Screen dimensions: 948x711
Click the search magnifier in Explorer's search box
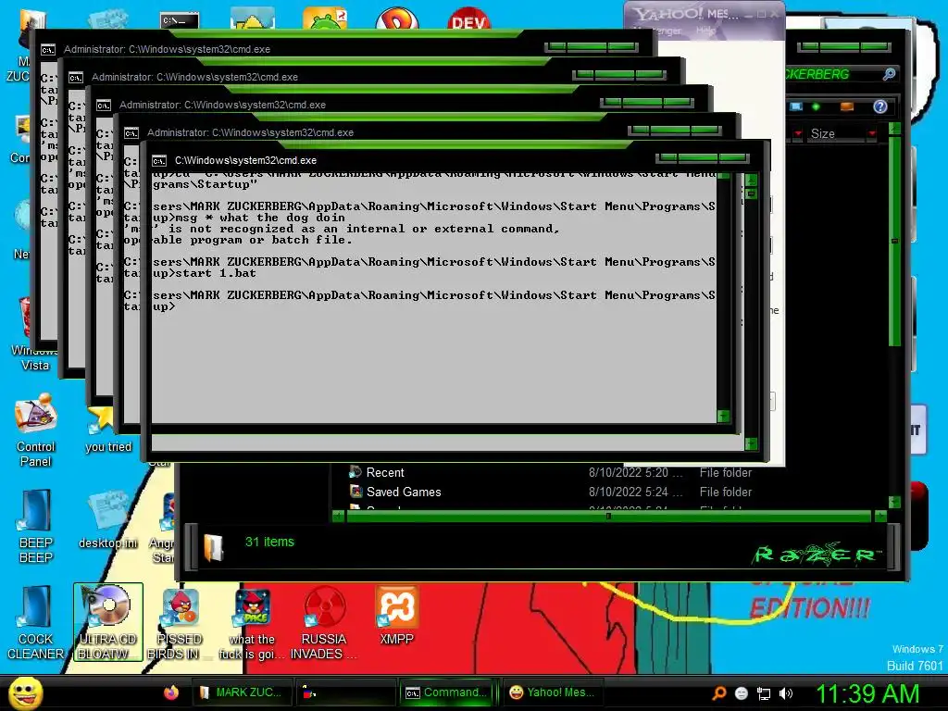click(889, 74)
